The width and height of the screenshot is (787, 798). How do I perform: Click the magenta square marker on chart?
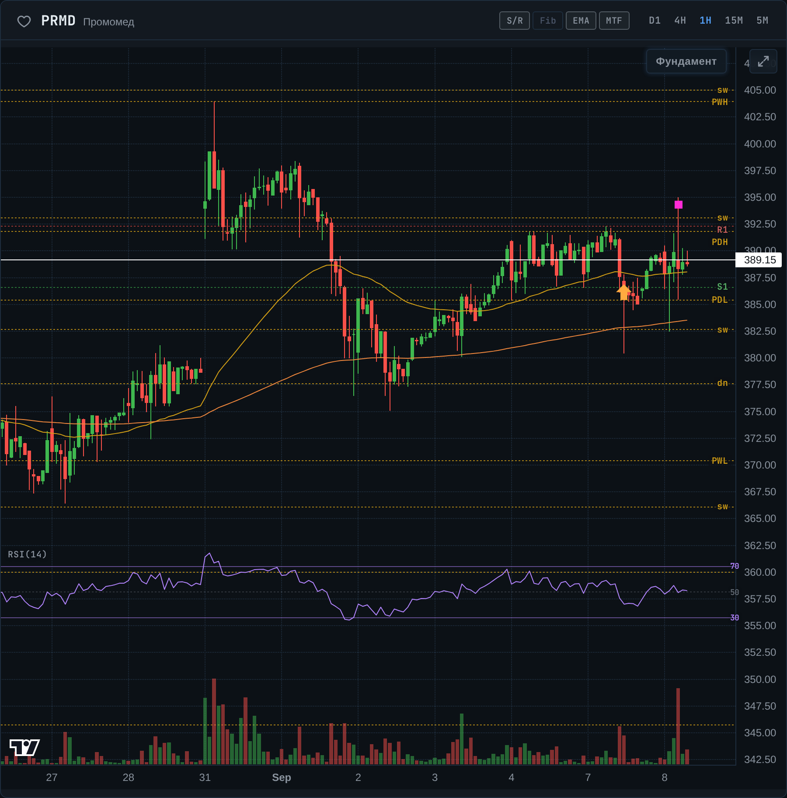point(679,204)
